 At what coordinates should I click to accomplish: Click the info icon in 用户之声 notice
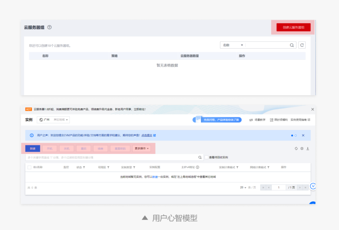[x=32, y=135]
